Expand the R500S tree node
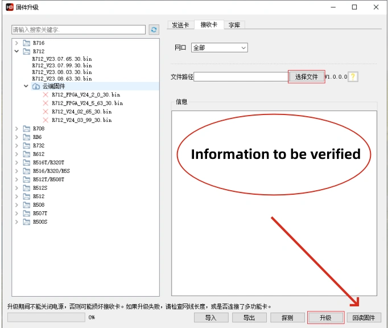Image resolution: width=388 pixels, height=328 pixels. pyautogui.click(x=16, y=222)
